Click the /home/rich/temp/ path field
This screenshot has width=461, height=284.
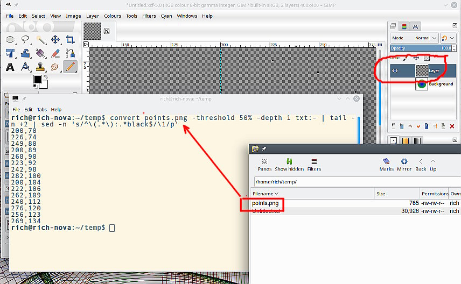[x=357, y=182]
